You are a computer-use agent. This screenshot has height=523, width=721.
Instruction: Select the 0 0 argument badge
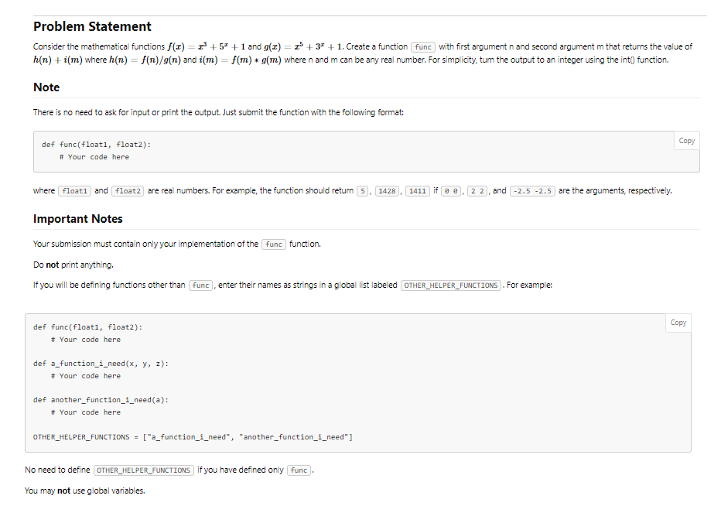point(453,190)
